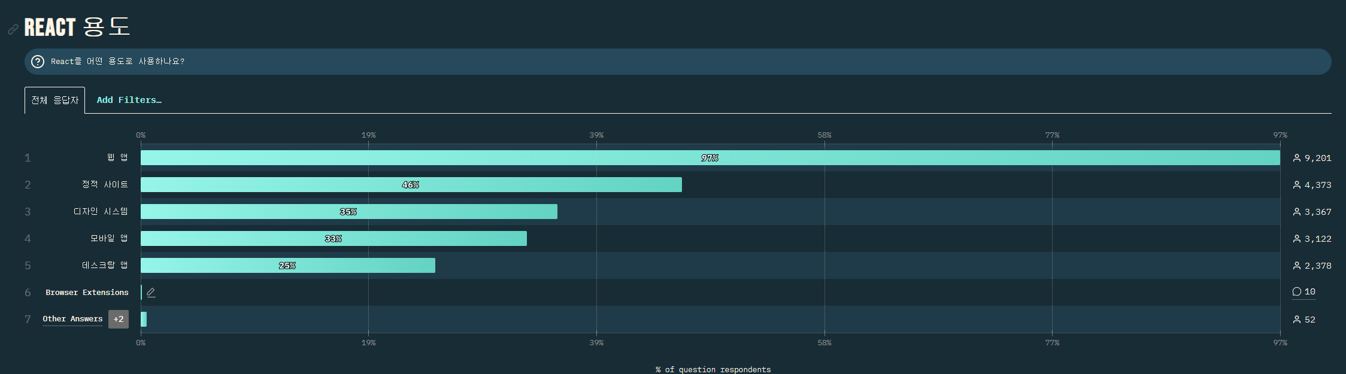Viewport: 1346px width, 374px height.
Task: Click the bottom axis 39% tick label
Action: point(596,343)
